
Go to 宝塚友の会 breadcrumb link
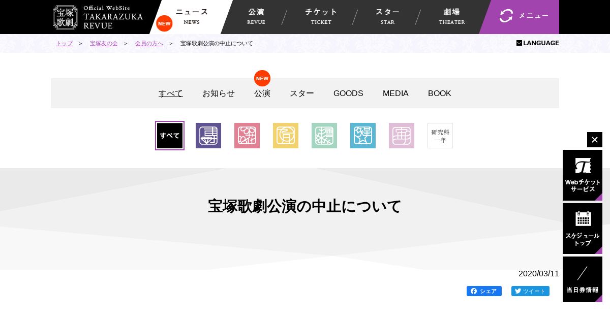pos(104,44)
